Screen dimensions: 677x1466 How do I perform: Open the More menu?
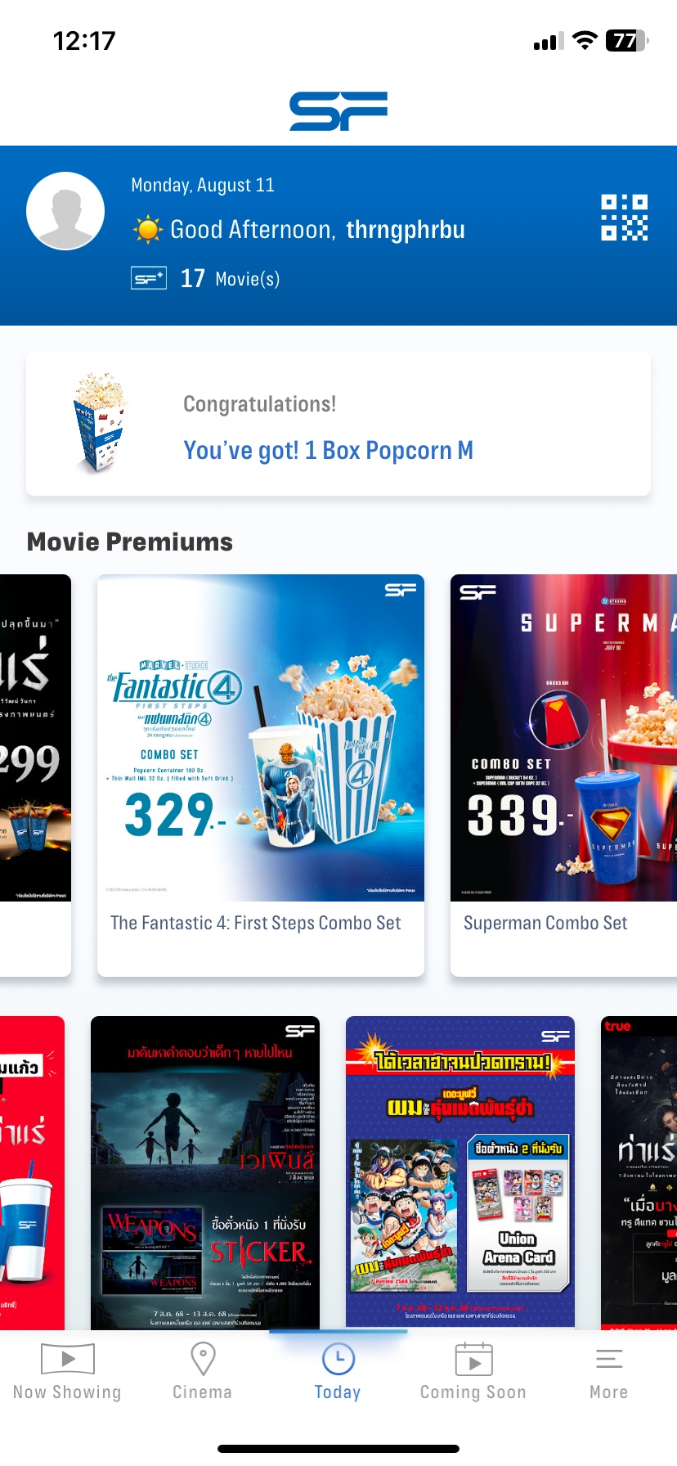tap(609, 1372)
